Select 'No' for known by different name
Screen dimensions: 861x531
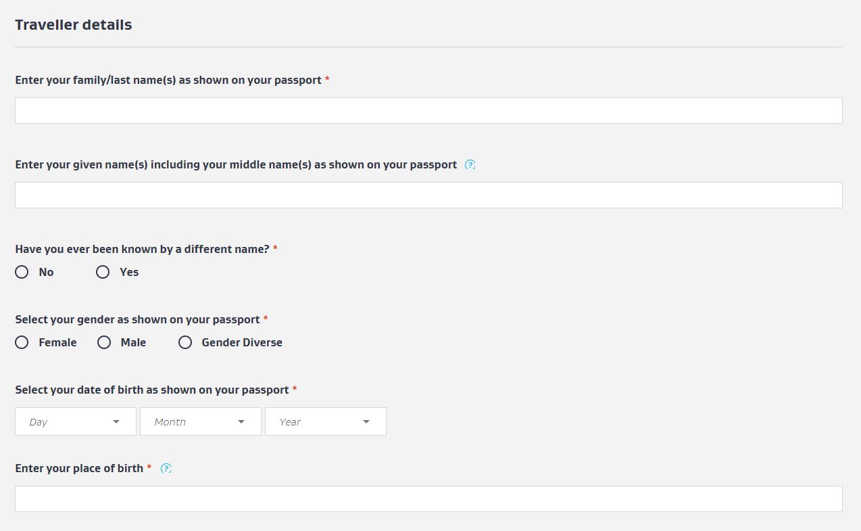pos(22,272)
